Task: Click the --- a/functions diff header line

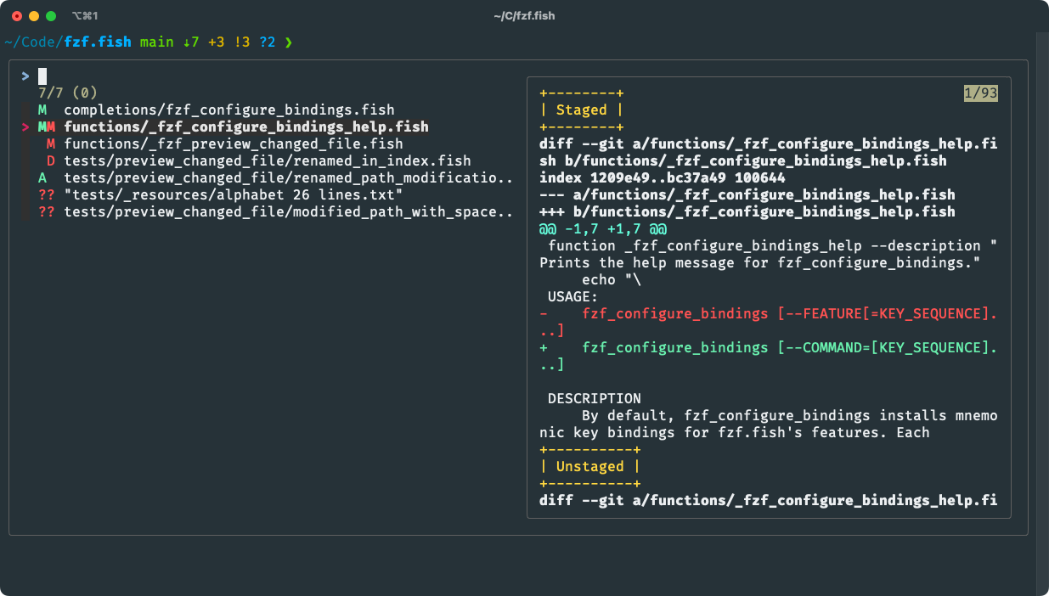Action: [x=747, y=194]
